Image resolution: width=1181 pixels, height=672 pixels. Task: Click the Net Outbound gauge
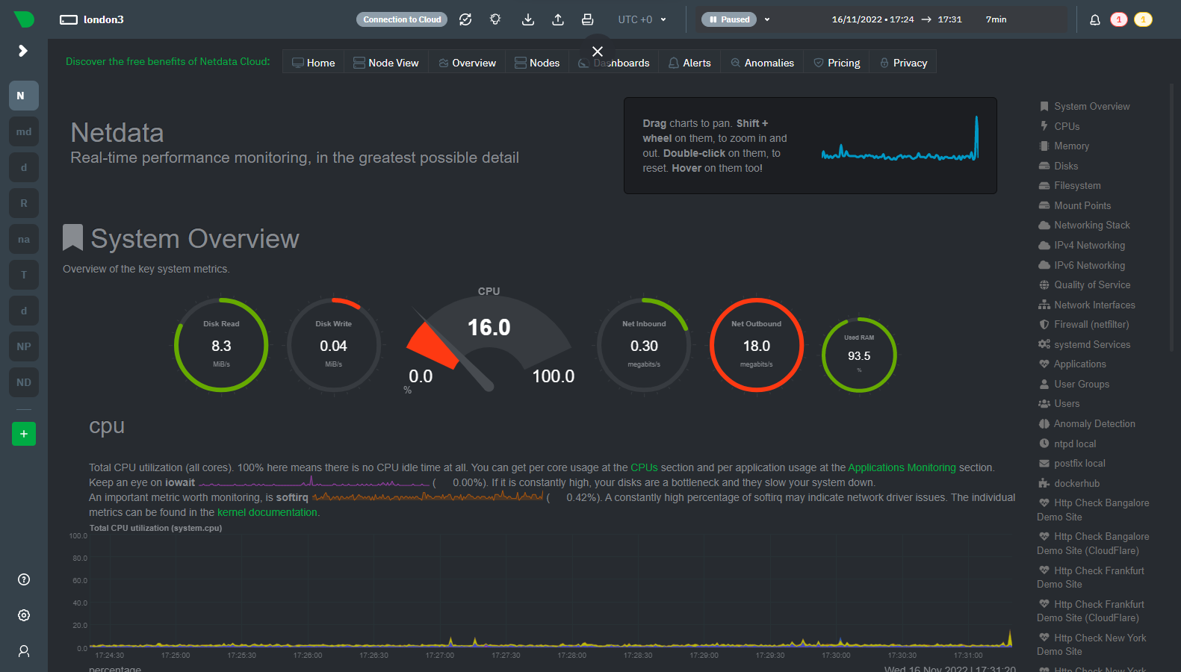(x=756, y=345)
